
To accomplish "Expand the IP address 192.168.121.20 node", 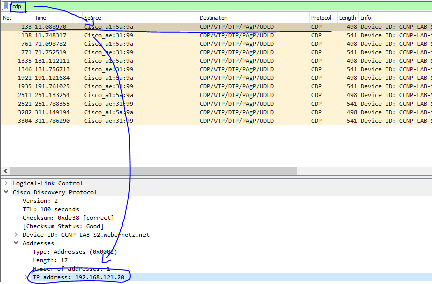I will (26, 277).
